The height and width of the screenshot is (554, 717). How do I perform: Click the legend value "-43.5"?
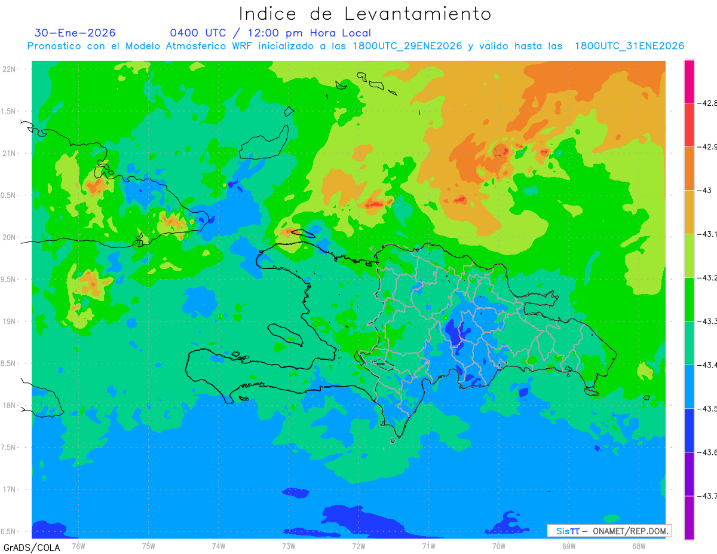point(708,409)
